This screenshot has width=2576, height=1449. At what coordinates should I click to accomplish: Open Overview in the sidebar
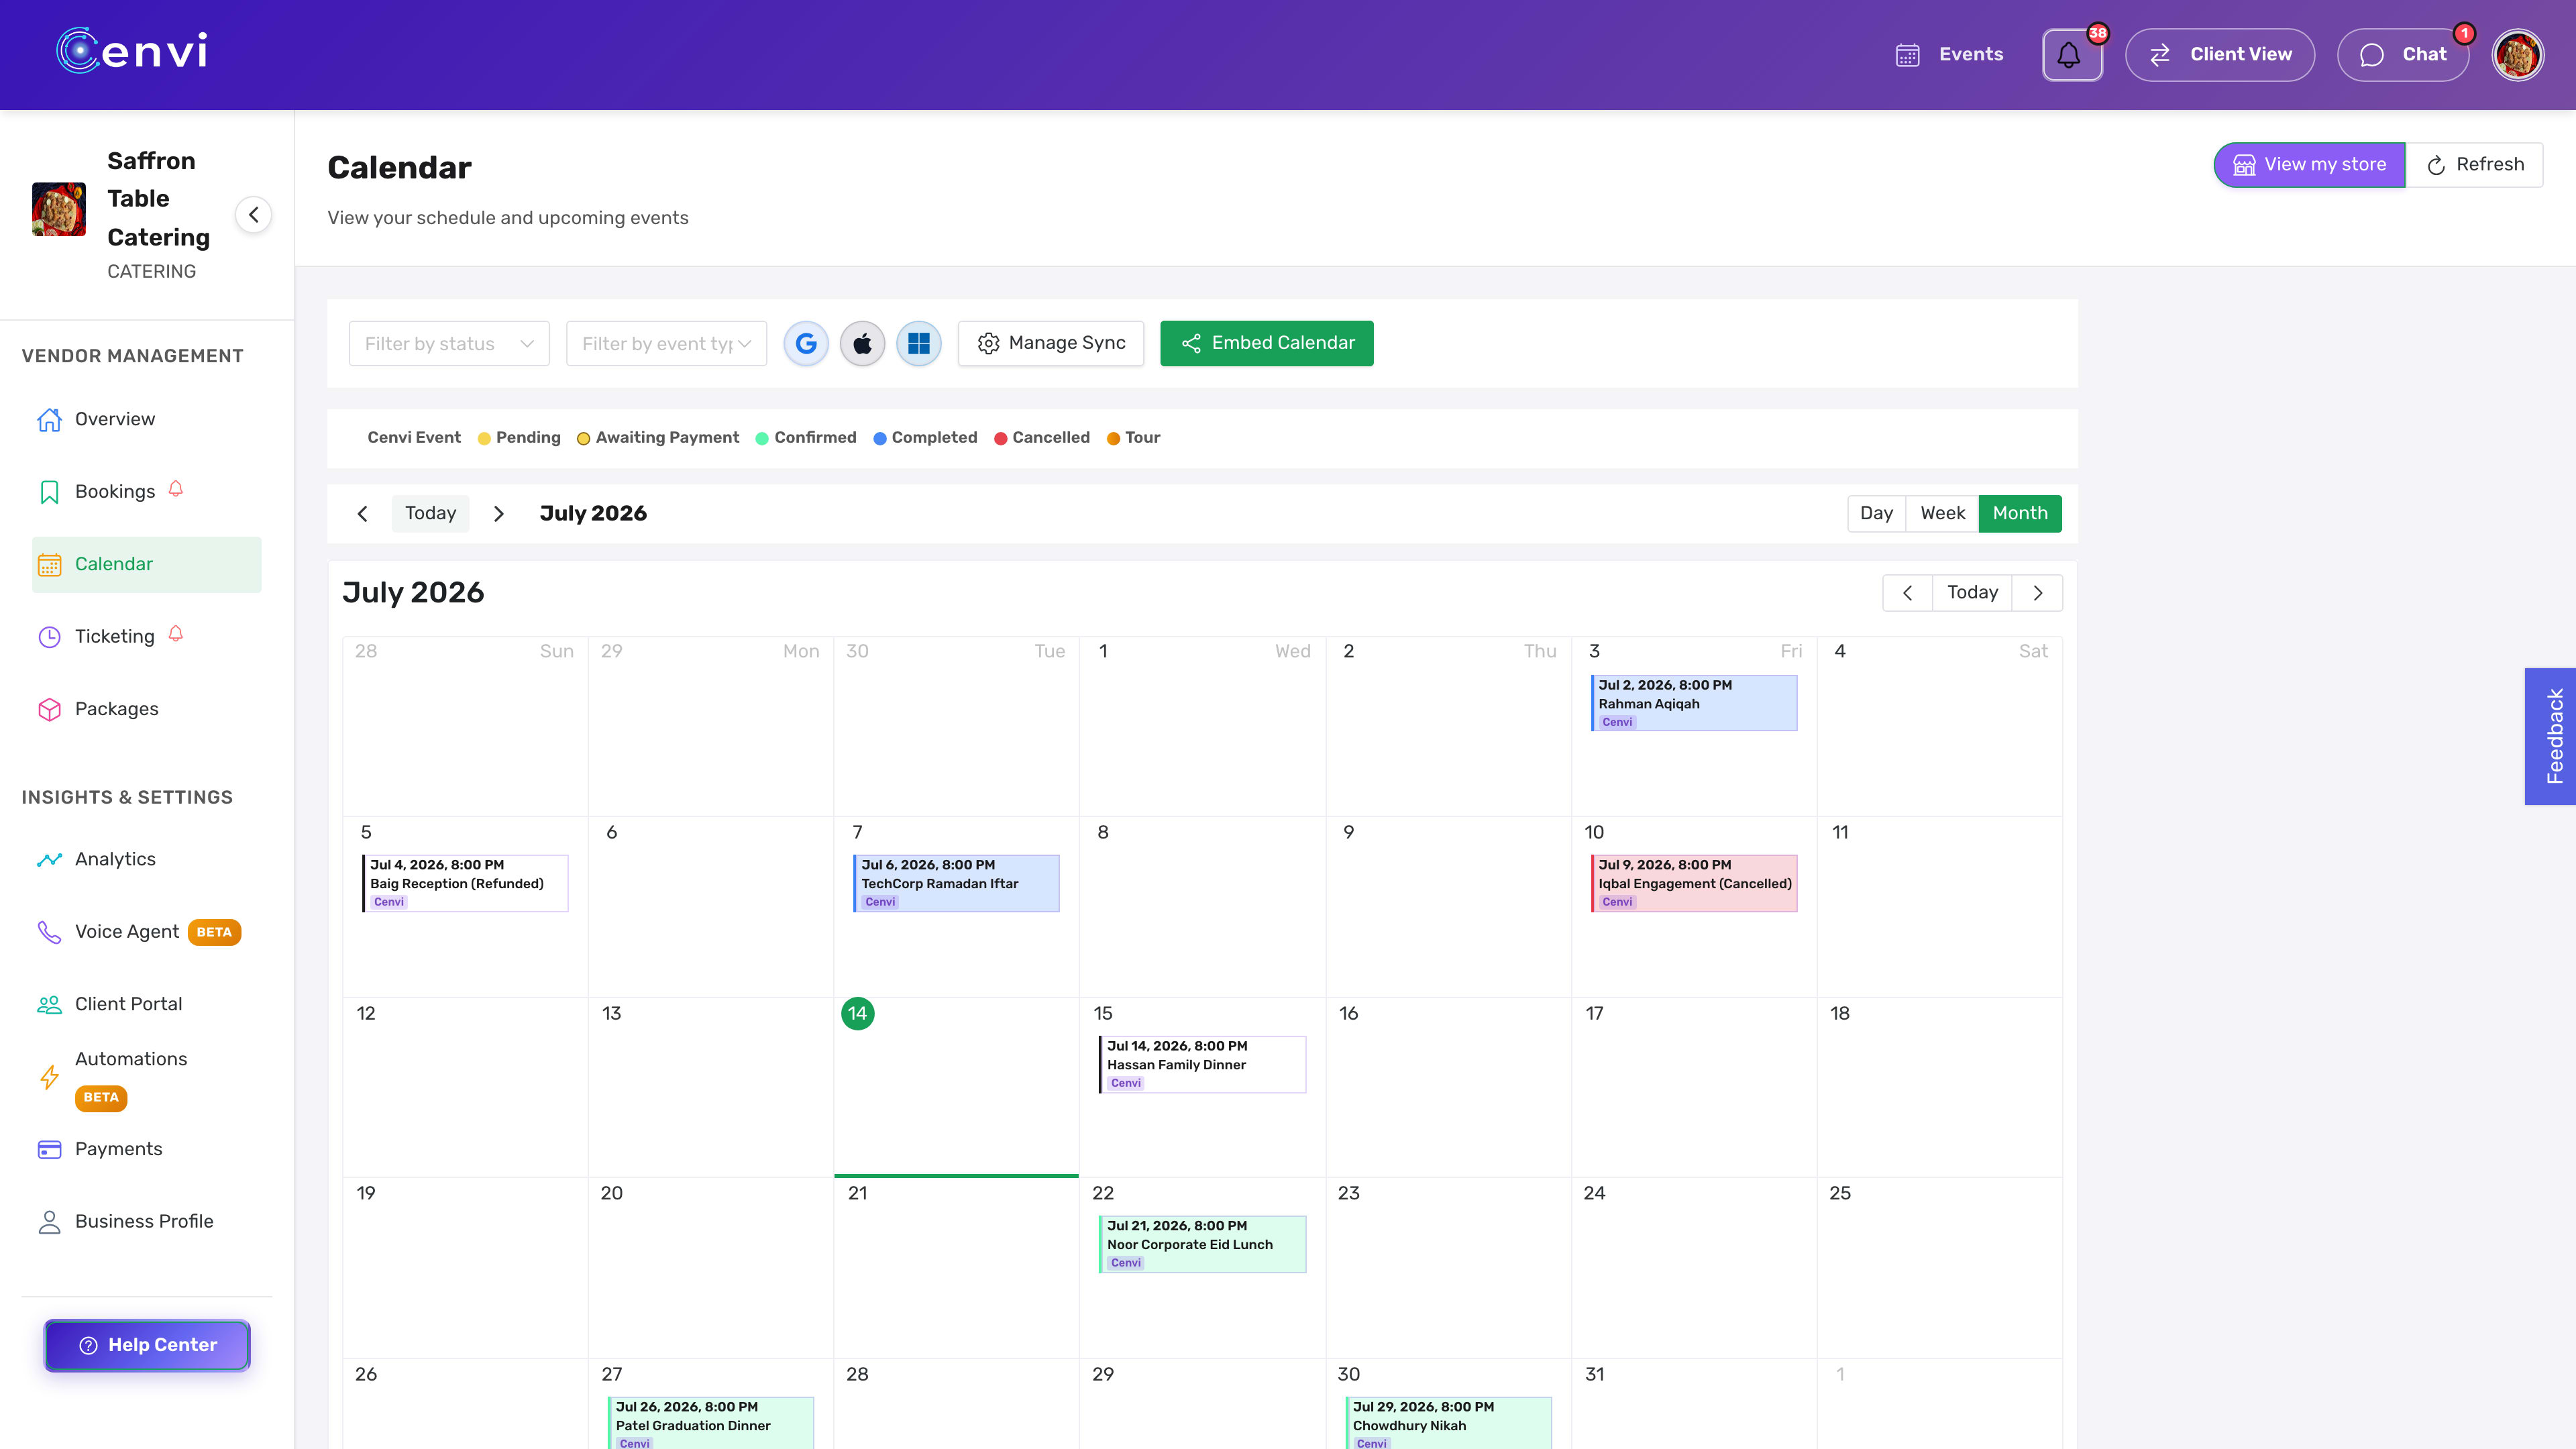pos(147,419)
